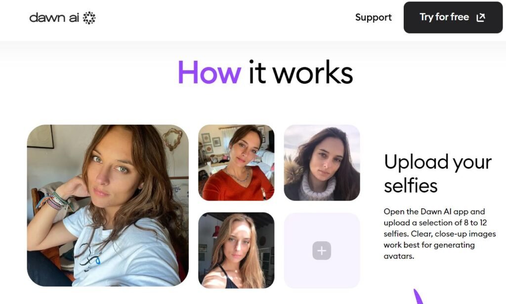Select the selfie thumbnail with red sweater
The image size is (506, 304).
(x=236, y=163)
